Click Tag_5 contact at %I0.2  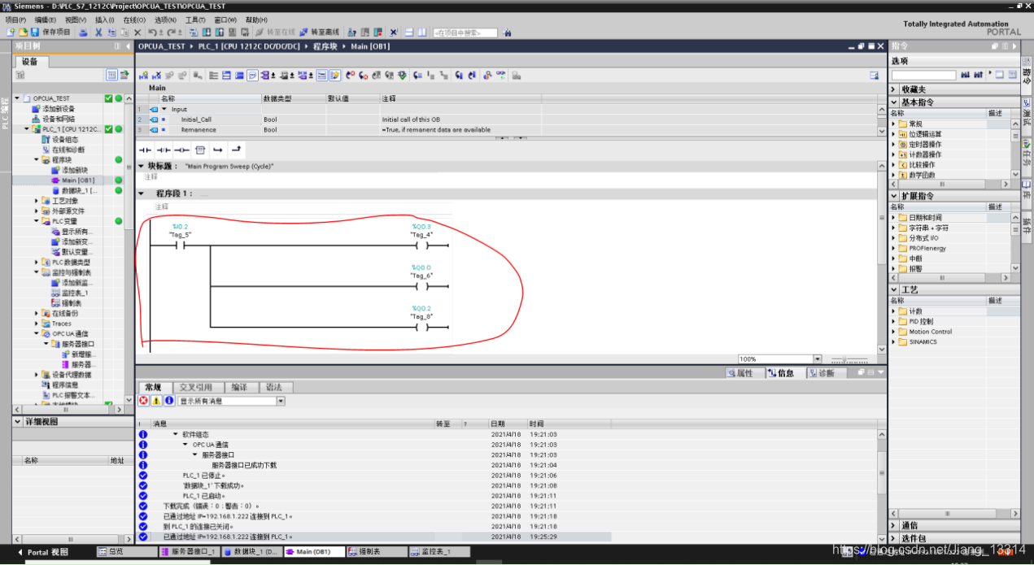pos(180,246)
